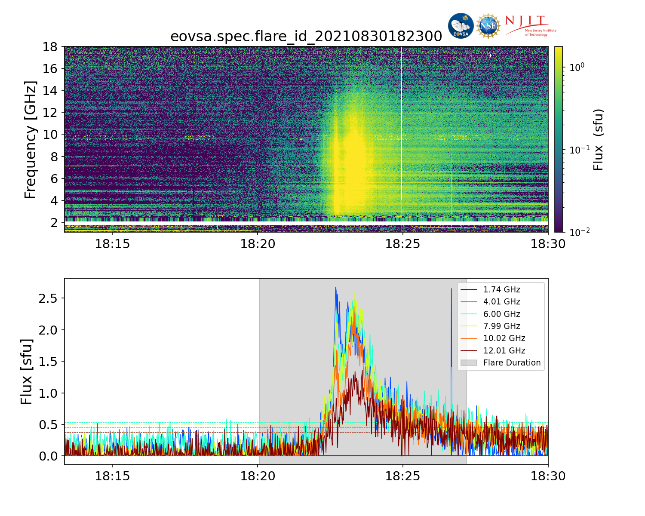Select the 4.01 GHz legend entry
Screen dimensions: 645x516
501,302
